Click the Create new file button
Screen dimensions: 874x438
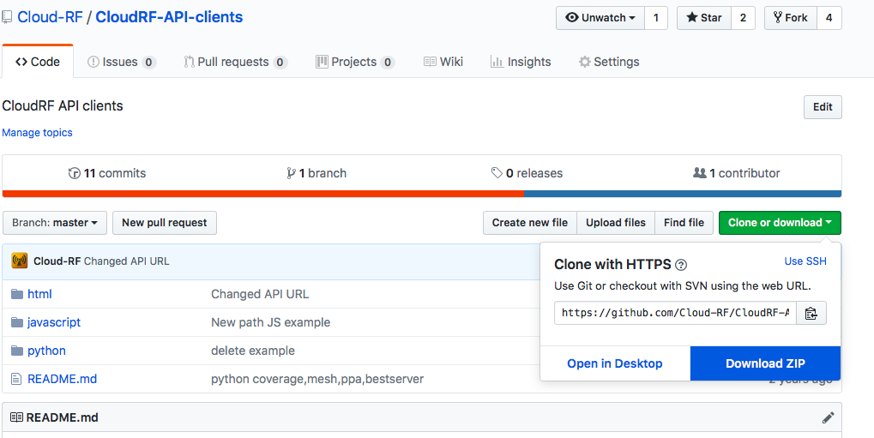[x=529, y=223]
